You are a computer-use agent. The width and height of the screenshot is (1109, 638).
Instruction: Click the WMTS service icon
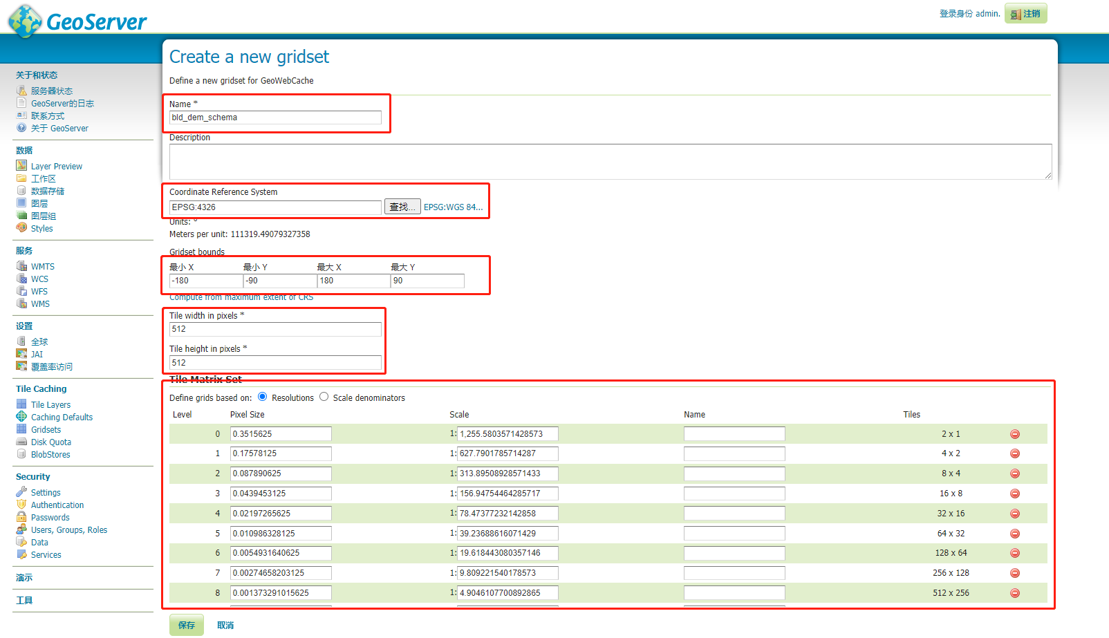click(x=21, y=266)
